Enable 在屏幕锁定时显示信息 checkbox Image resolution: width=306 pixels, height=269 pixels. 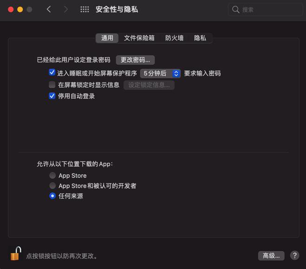click(x=52, y=85)
